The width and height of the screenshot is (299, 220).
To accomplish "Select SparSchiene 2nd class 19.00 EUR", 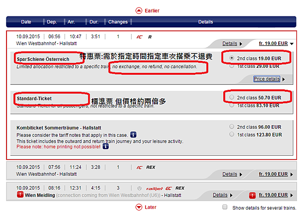I will tap(232, 58).
